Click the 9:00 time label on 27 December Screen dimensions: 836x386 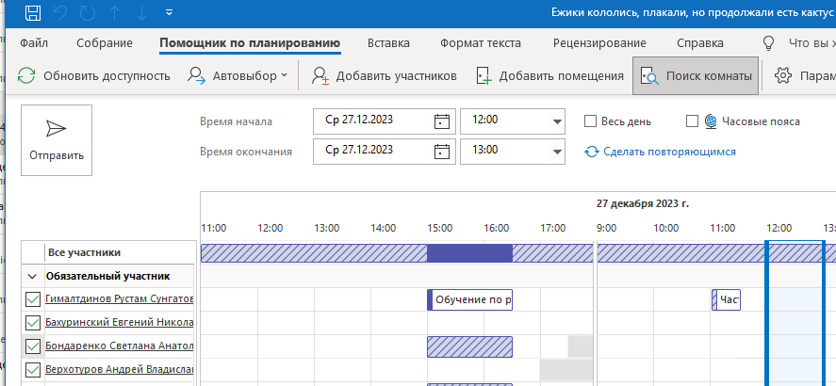[x=607, y=229]
